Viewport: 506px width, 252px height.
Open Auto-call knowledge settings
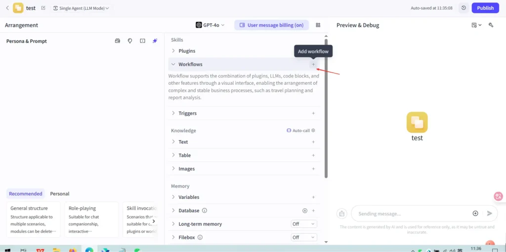point(301,131)
